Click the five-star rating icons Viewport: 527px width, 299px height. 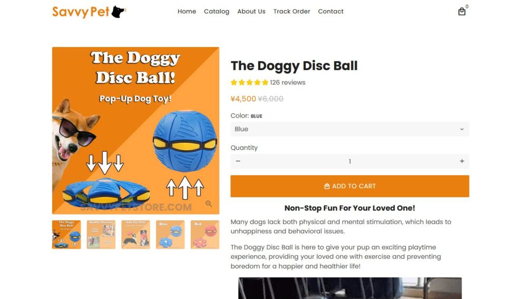click(249, 82)
